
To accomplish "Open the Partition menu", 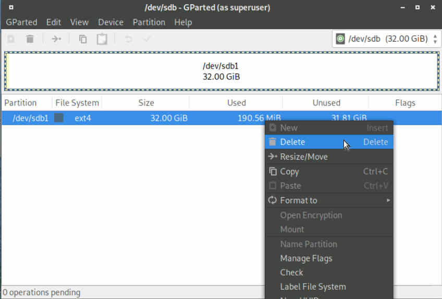I will click(149, 22).
